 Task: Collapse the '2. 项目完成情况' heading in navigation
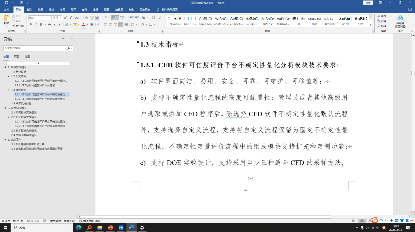point(5,108)
